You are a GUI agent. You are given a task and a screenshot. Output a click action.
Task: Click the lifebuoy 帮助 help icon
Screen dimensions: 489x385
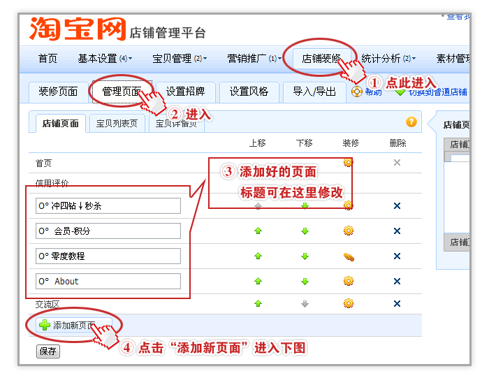pos(357,92)
